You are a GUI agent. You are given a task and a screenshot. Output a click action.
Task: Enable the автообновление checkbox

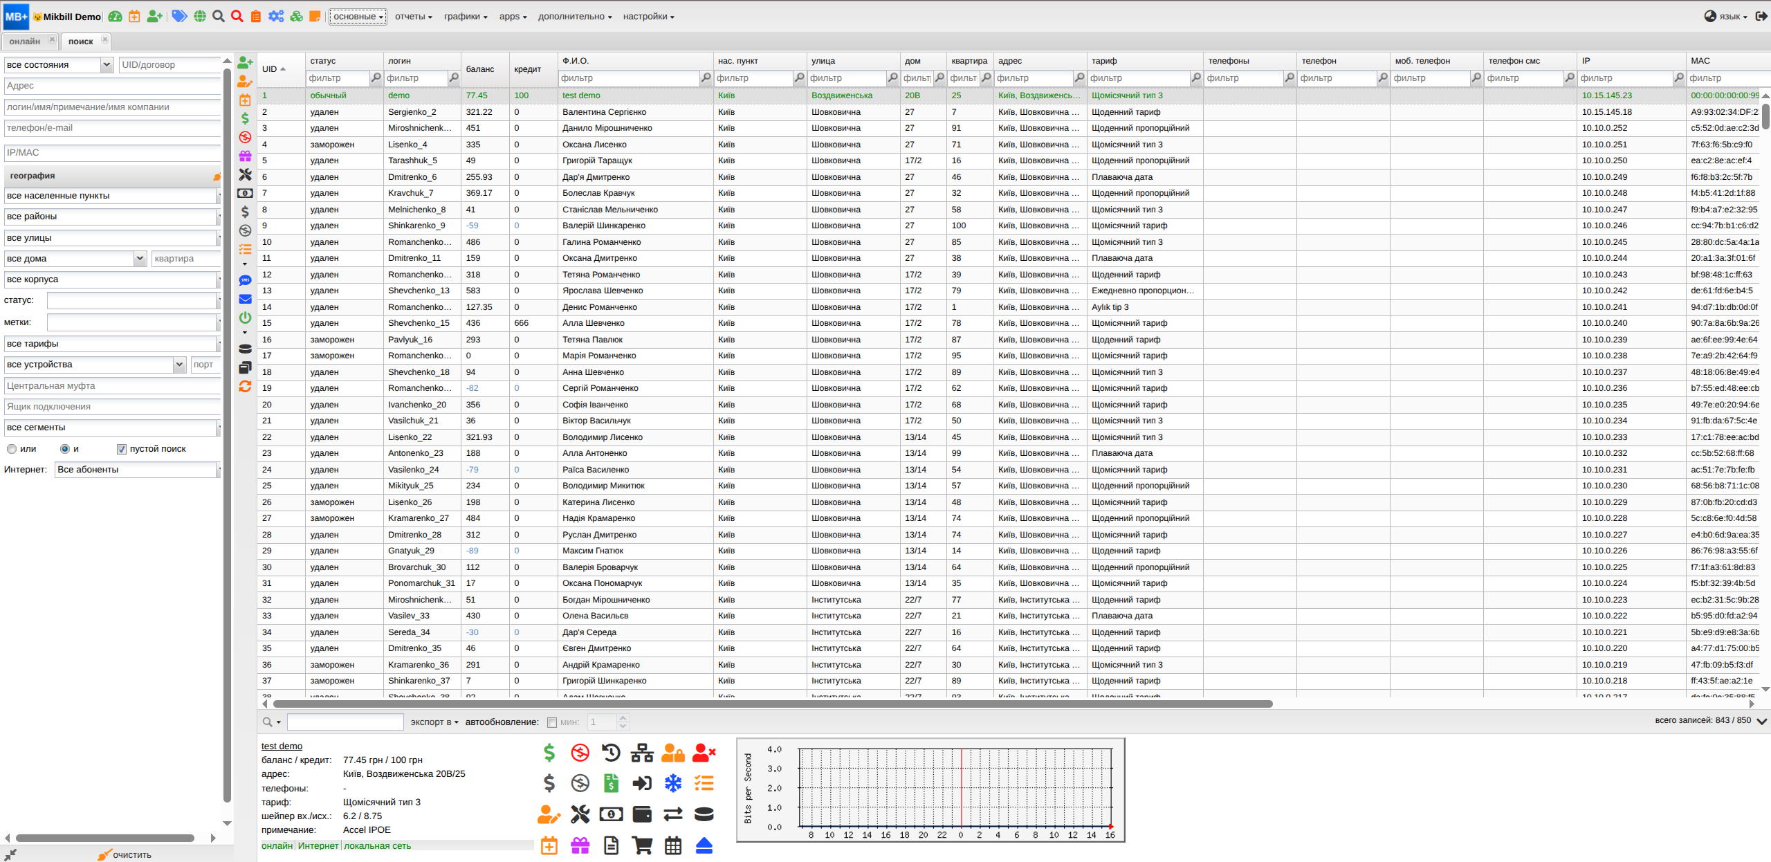[551, 722]
